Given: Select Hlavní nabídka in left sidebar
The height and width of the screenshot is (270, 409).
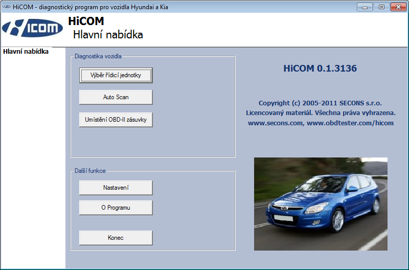Looking at the screenshot, I should click(26, 51).
